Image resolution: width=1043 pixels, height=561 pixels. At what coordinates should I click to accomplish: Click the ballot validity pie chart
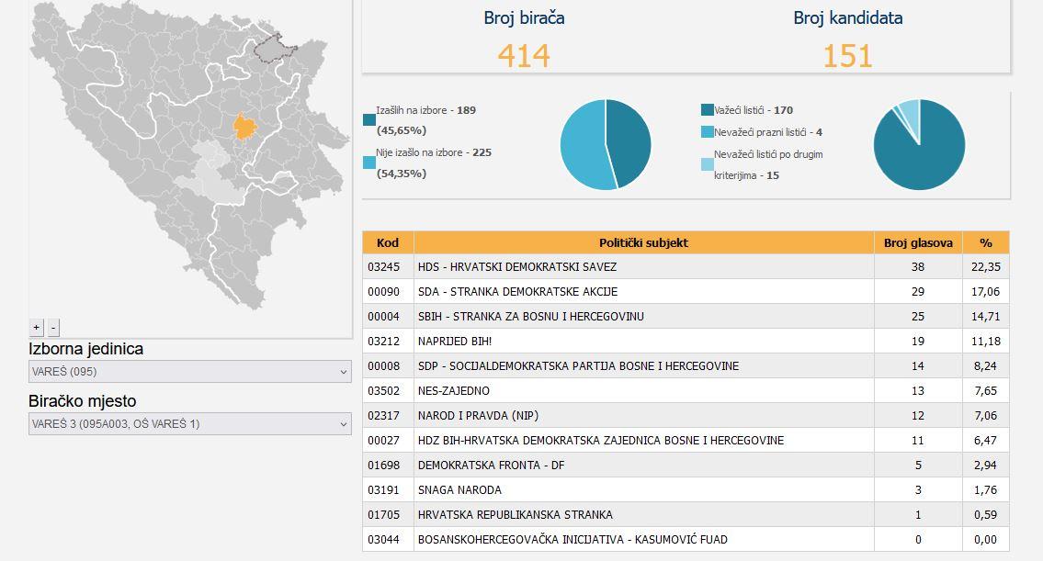click(919, 144)
